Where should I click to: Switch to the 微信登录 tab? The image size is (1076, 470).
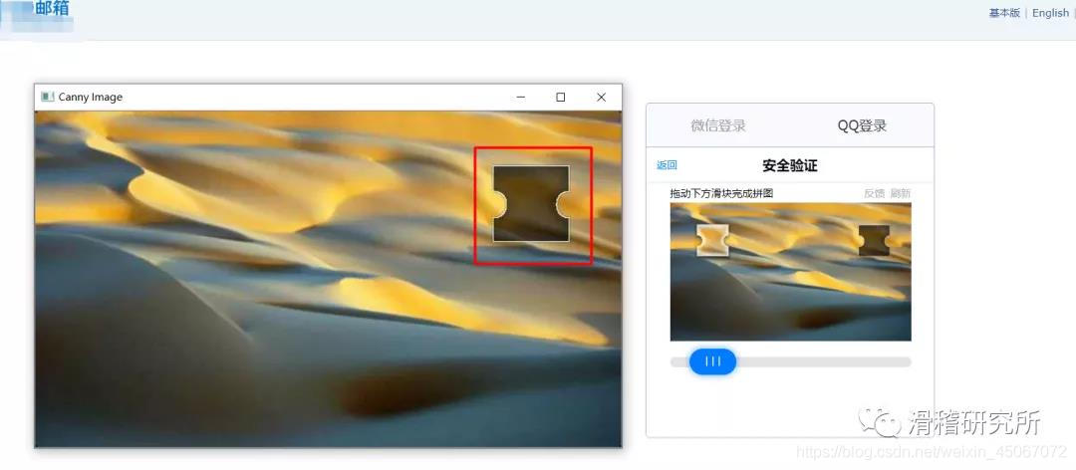click(718, 125)
